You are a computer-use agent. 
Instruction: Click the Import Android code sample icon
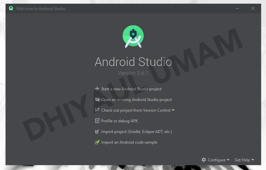tap(97, 142)
